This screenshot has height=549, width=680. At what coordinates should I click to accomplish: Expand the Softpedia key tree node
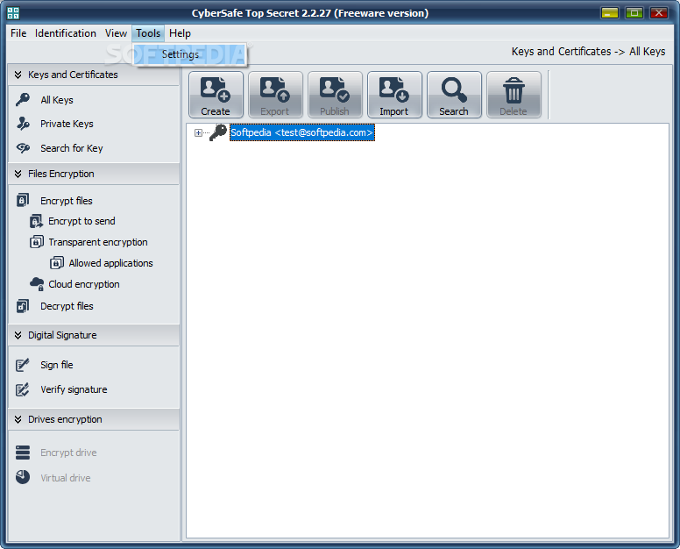pyautogui.click(x=198, y=132)
